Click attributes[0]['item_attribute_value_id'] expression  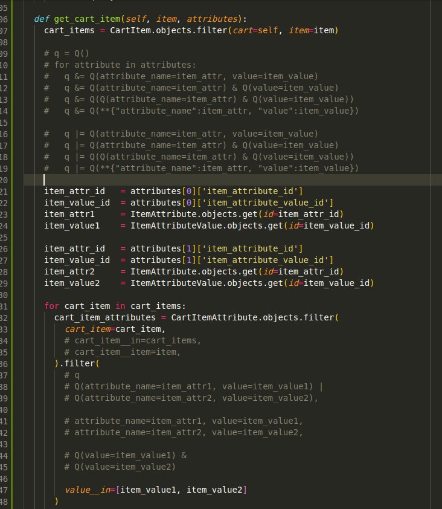(x=231, y=203)
